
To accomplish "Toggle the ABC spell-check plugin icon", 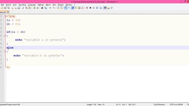I will tap(105, 8).
